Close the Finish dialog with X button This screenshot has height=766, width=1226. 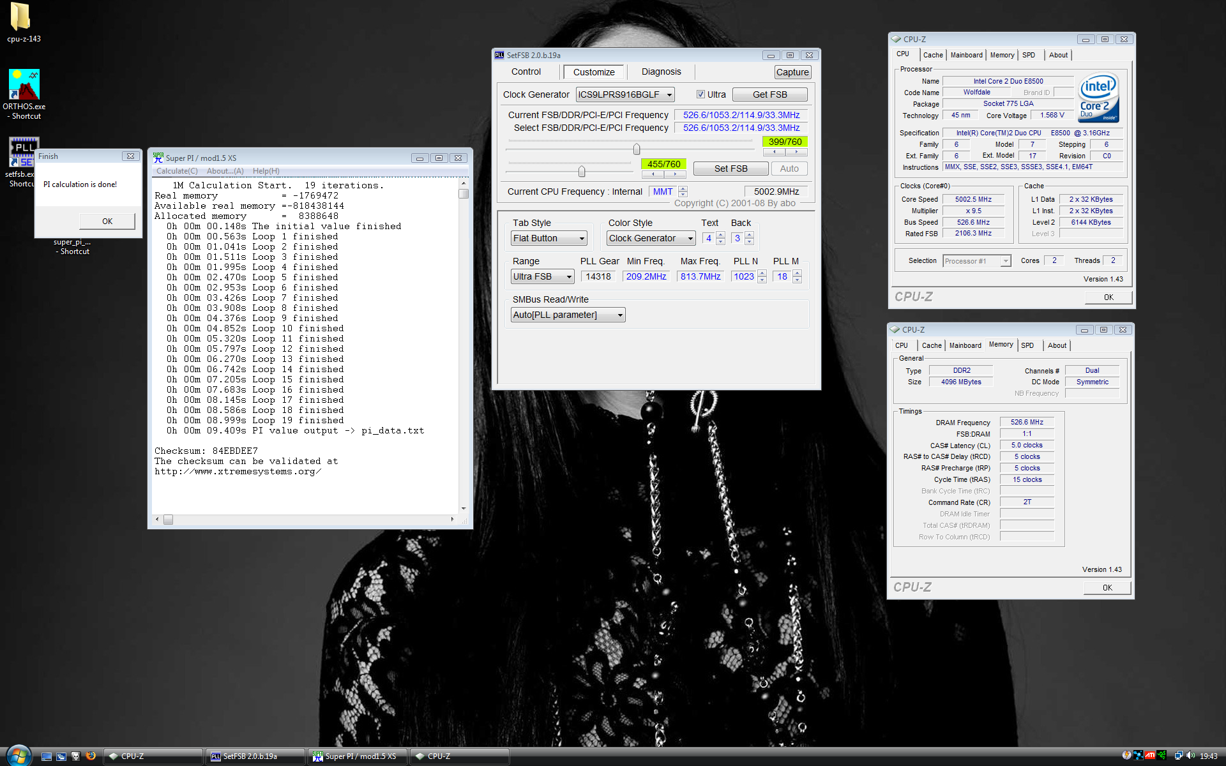130,156
